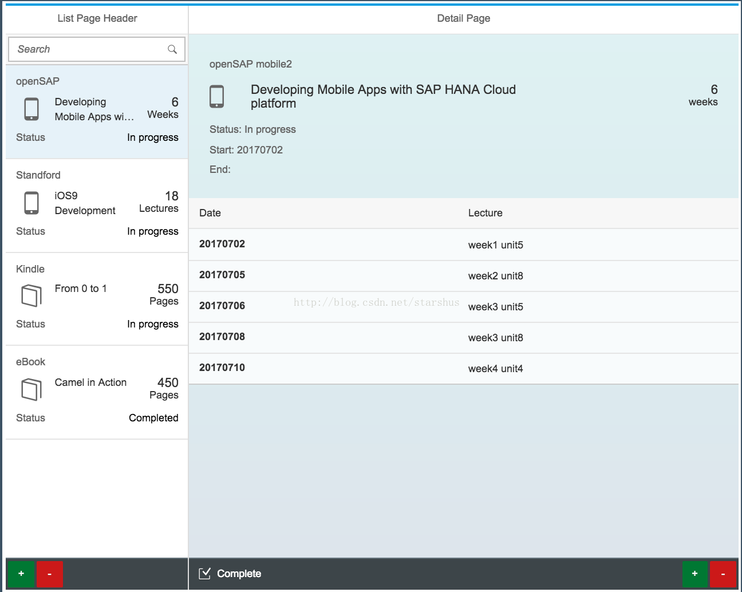Click the search magnifier icon
This screenshot has height=592, width=742.
click(172, 49)
